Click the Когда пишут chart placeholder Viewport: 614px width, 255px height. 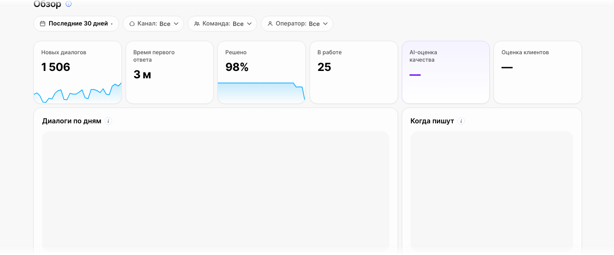(x=492, y=191)
